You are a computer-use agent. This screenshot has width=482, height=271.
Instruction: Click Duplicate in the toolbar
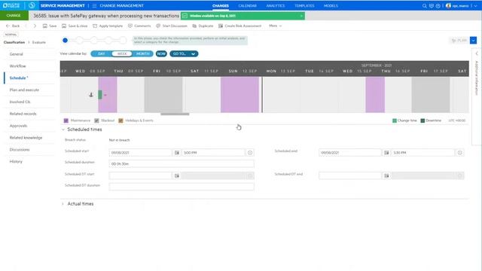click(x=203, y=26)
